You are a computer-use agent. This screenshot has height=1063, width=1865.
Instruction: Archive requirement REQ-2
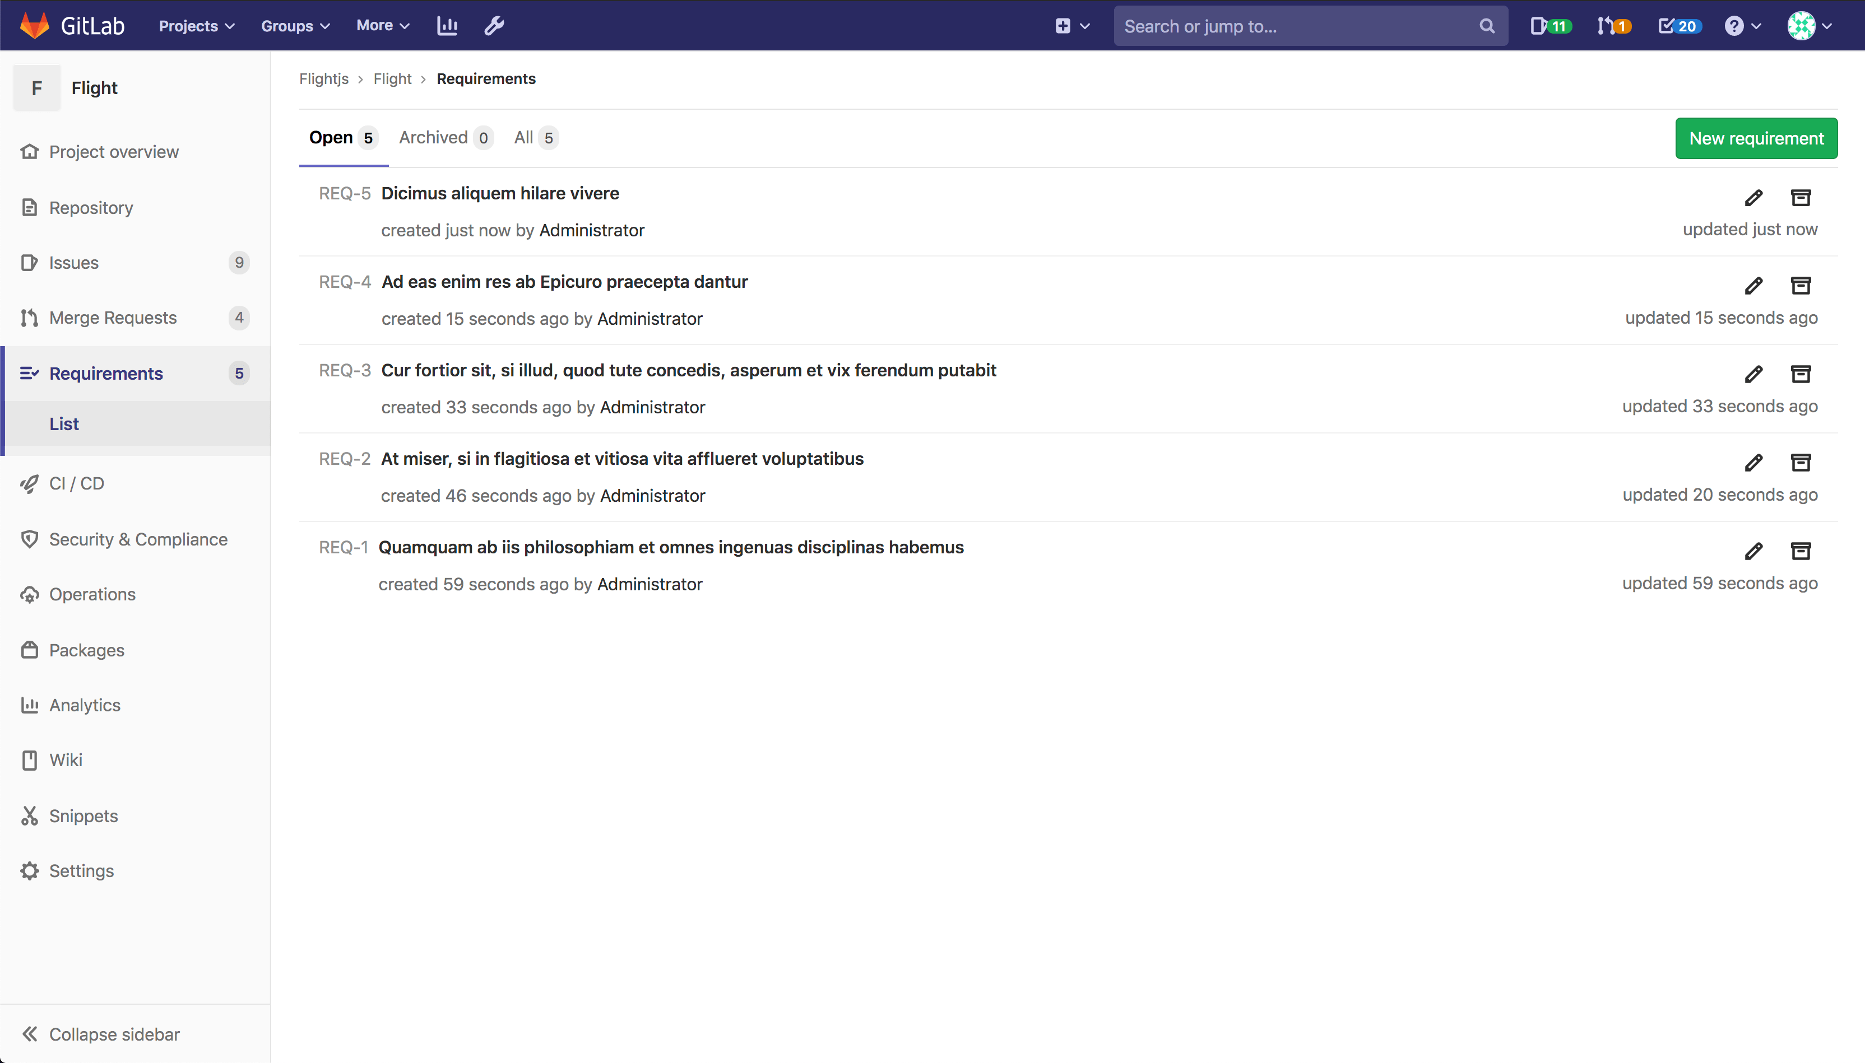1801,462
